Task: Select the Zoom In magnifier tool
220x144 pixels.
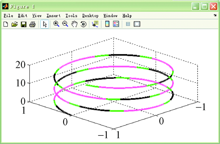Action: click(x=56, y=24)
